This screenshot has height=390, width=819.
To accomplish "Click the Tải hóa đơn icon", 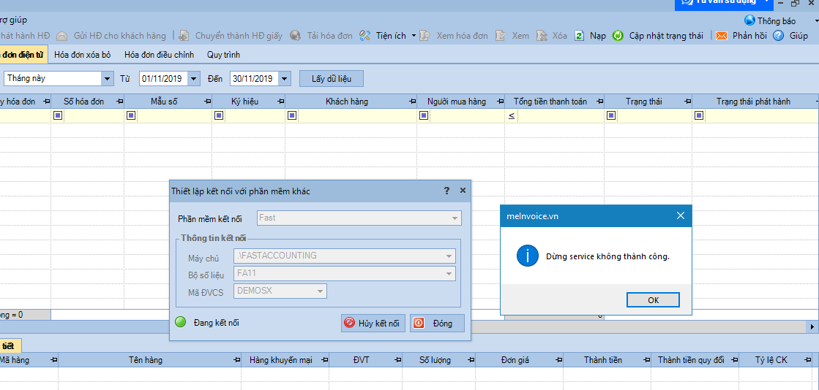I will (295, 36).
